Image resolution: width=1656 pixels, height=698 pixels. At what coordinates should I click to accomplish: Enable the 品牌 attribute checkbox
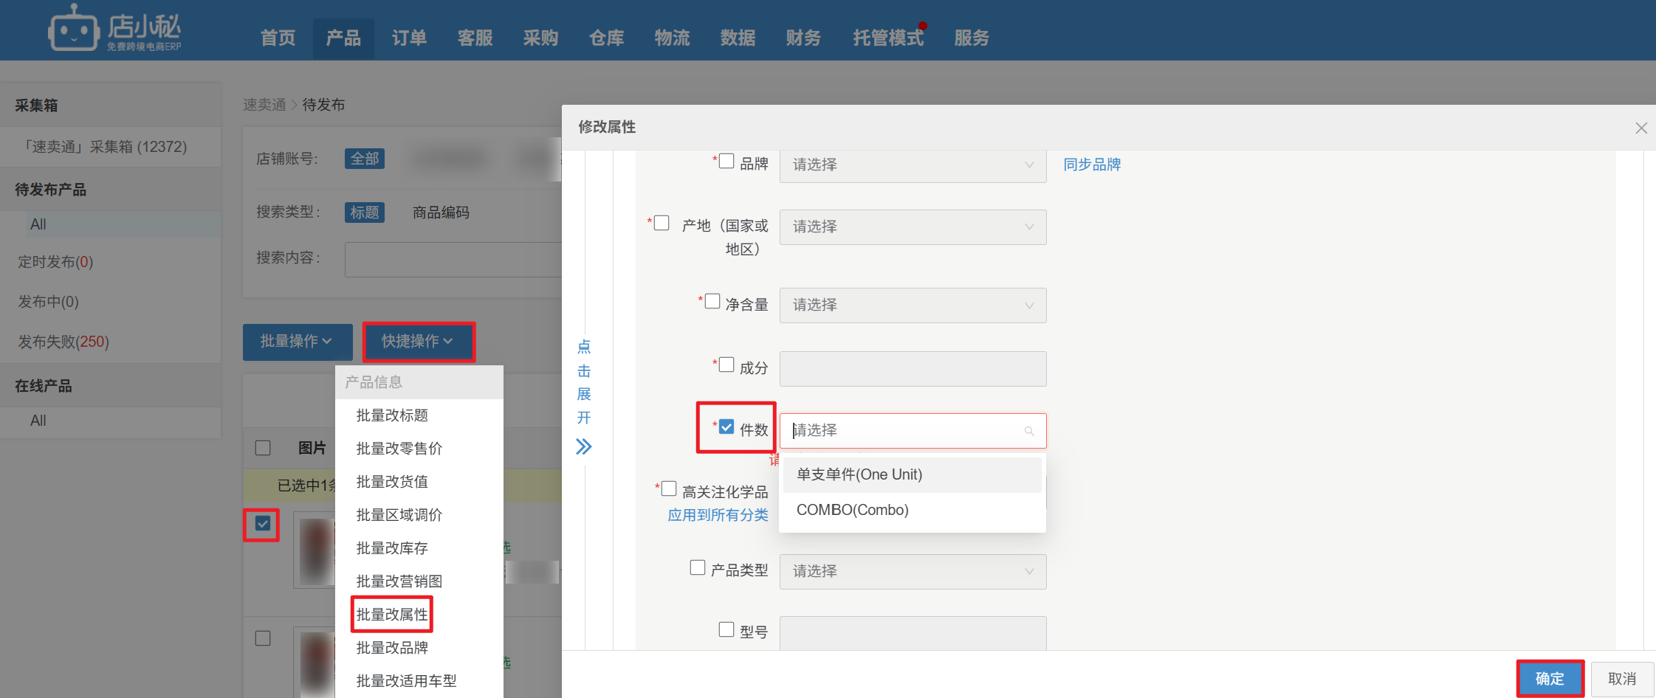[x=726, y=162]
